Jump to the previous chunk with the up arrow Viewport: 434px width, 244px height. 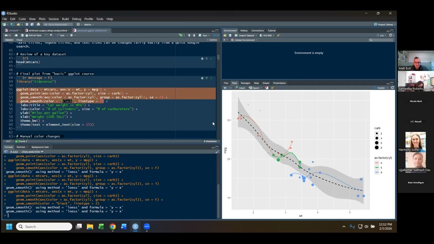[189, 35]
